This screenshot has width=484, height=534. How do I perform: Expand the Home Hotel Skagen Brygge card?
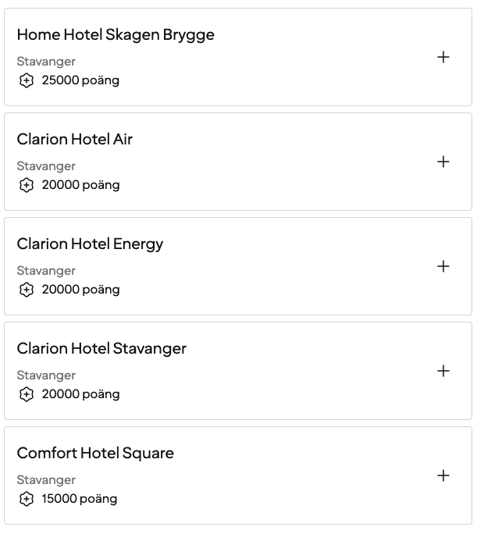pyautogui.click(x=443, y=57)
